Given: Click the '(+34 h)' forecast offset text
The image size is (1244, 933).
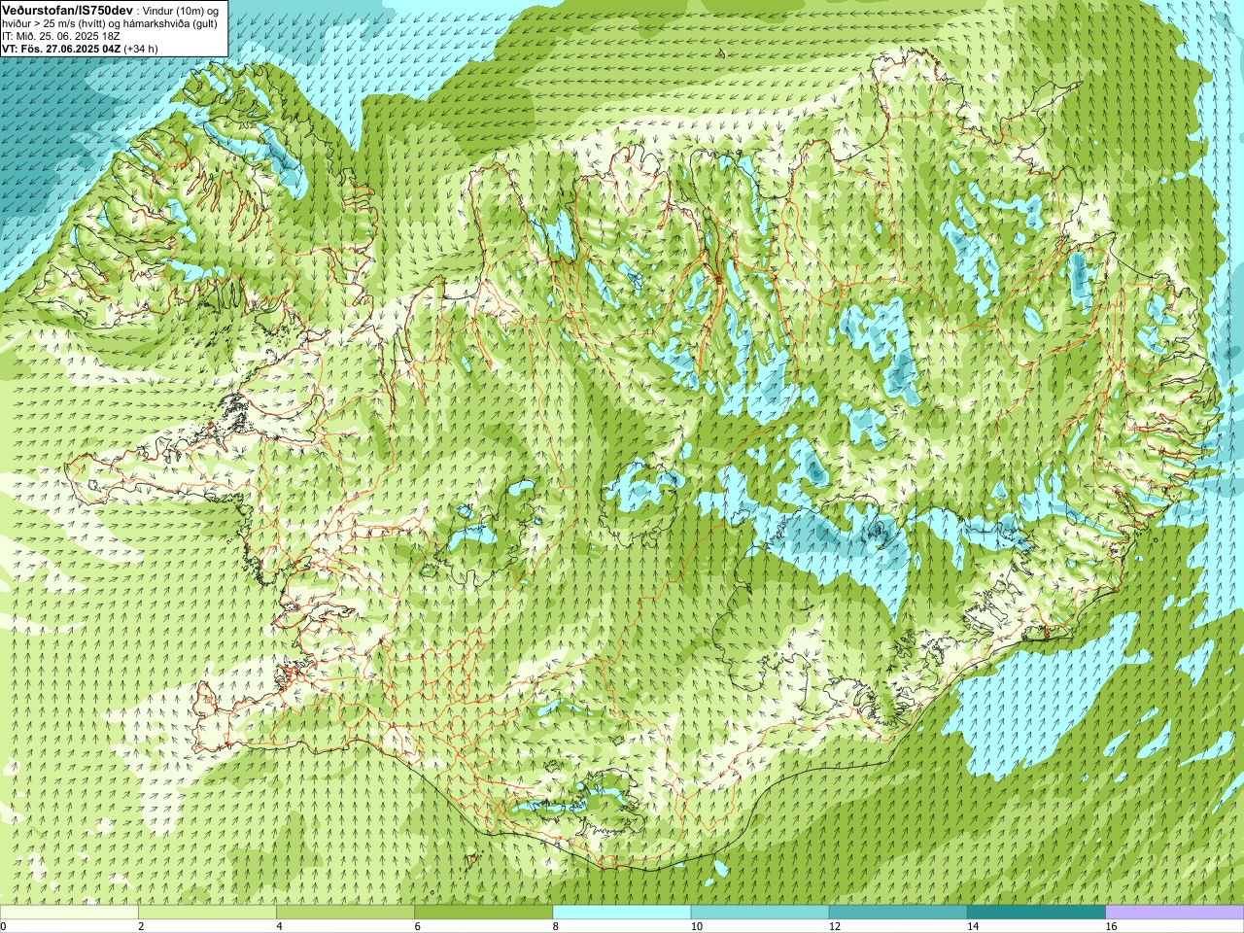Looking at the screenshot, I should point(141,48).
